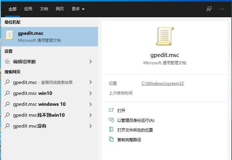Expand arrow next to 编辑组策略
This screenshot has width=232, height=160.
[x=90, y=61]
